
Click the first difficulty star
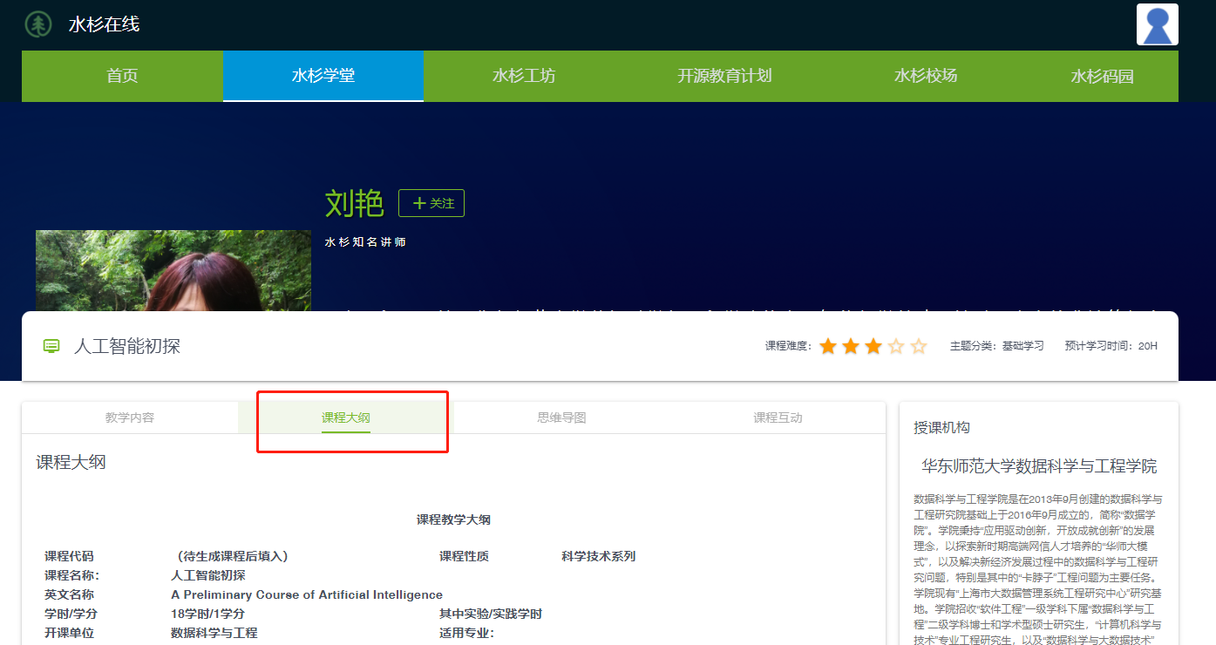coord(828,347)
